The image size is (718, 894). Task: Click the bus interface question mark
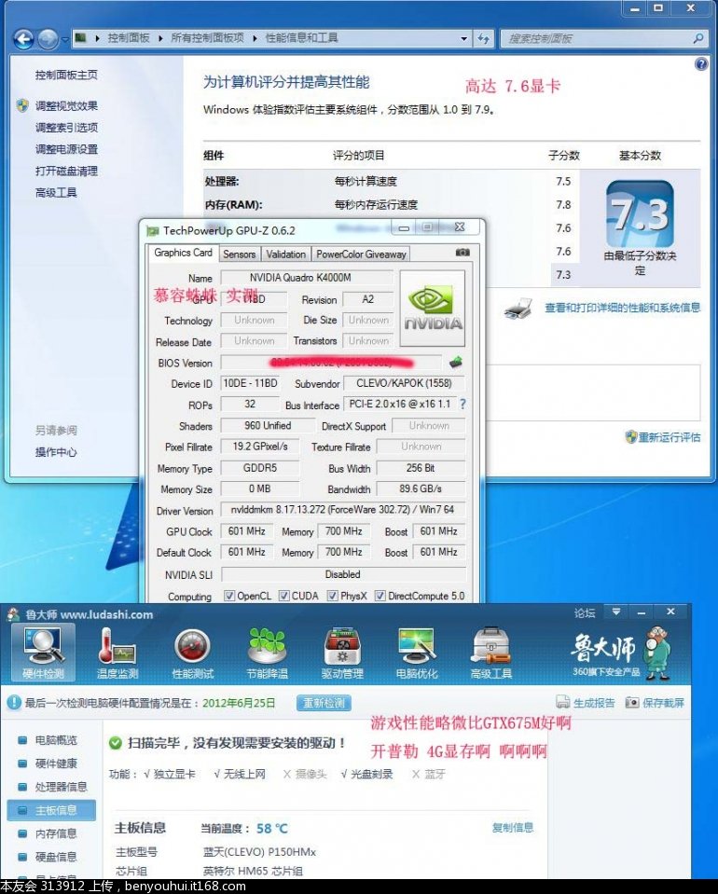pos(463,405)
